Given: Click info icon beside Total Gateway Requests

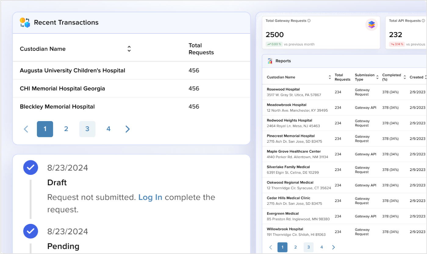Looking at the screenshot, I should click(309, 21).
